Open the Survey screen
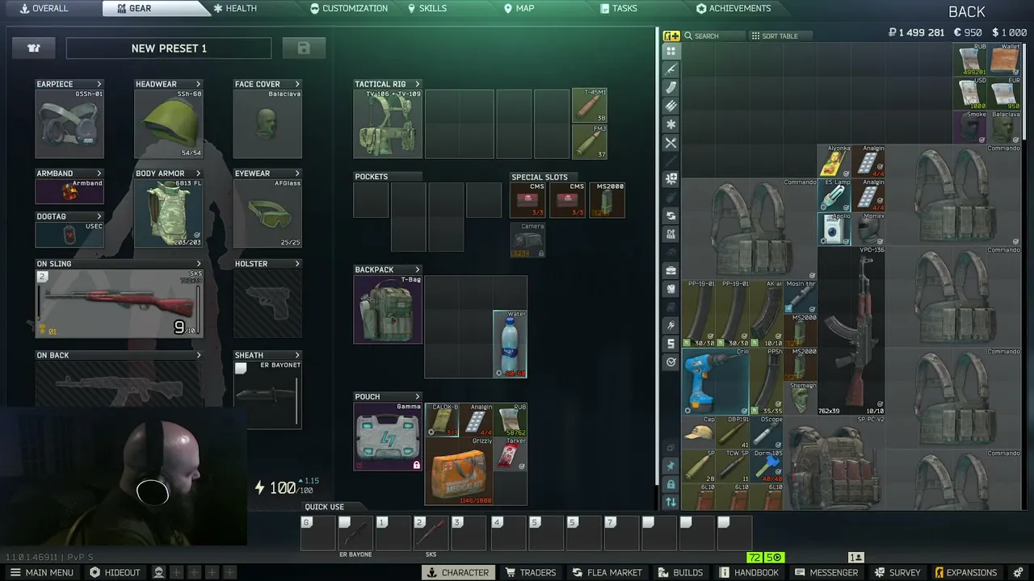Screen dimensions: 1034x581 point(897,572)
